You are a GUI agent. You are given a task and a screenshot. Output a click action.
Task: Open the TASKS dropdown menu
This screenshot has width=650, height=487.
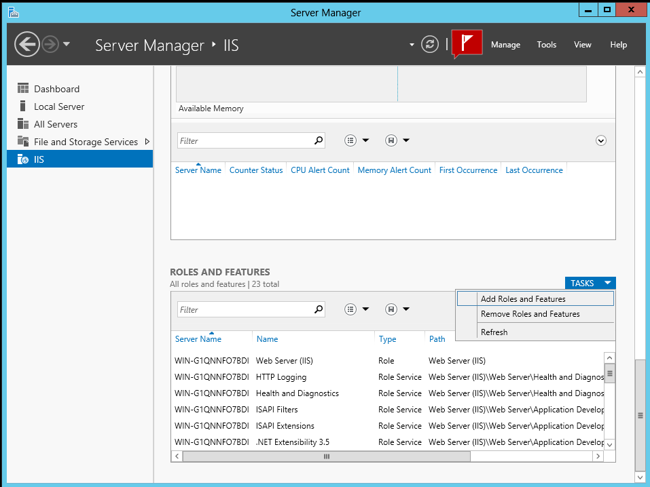[x=590, y=283]
